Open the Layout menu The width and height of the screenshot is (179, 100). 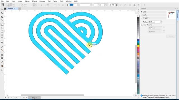pyautogui.click(x=20, y=1)
